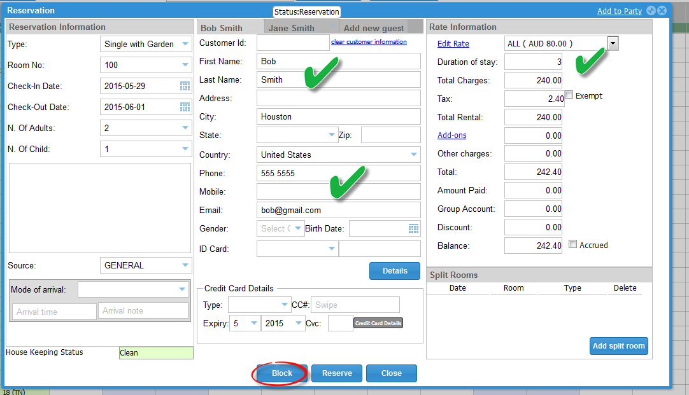
Task: Click the House Keeping Status Clean field
Action: [156, 352]
